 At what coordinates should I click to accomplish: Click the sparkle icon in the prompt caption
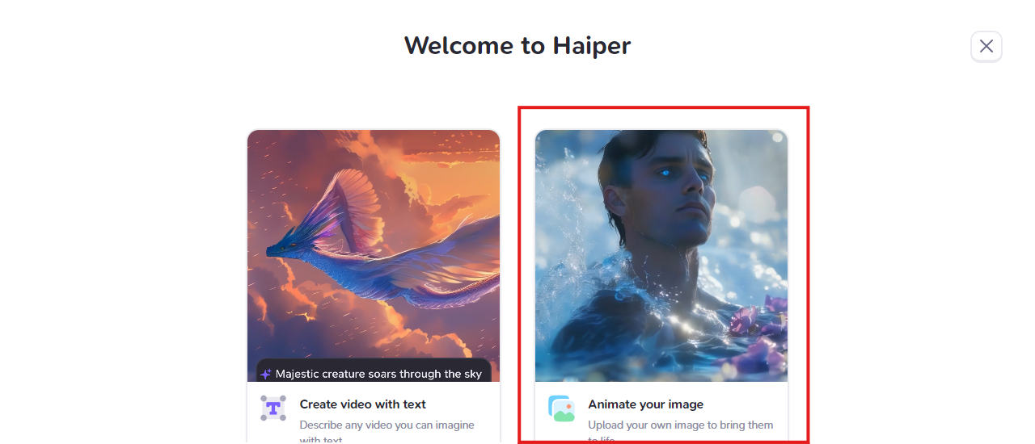pyautogui.click(x=266, y=374)
